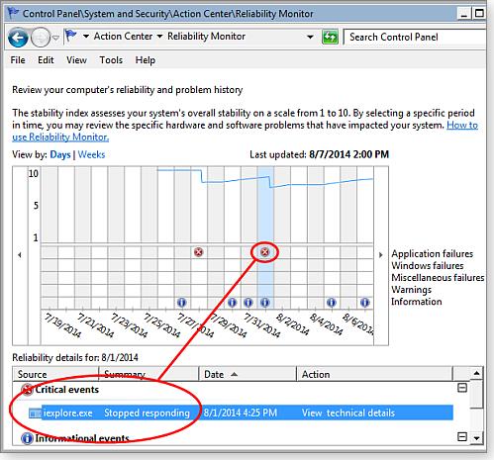Select the circled 8/1 application failure icon
The image size is (494, 460).
[x=264, y=252]
